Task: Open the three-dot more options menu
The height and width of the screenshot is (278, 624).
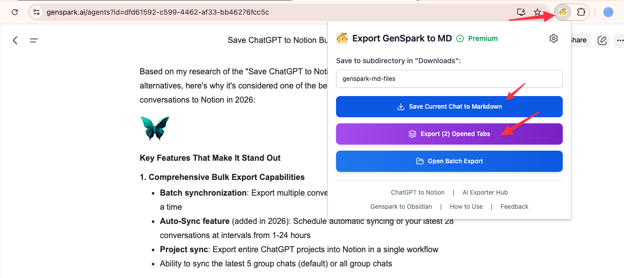Action: 619,40
